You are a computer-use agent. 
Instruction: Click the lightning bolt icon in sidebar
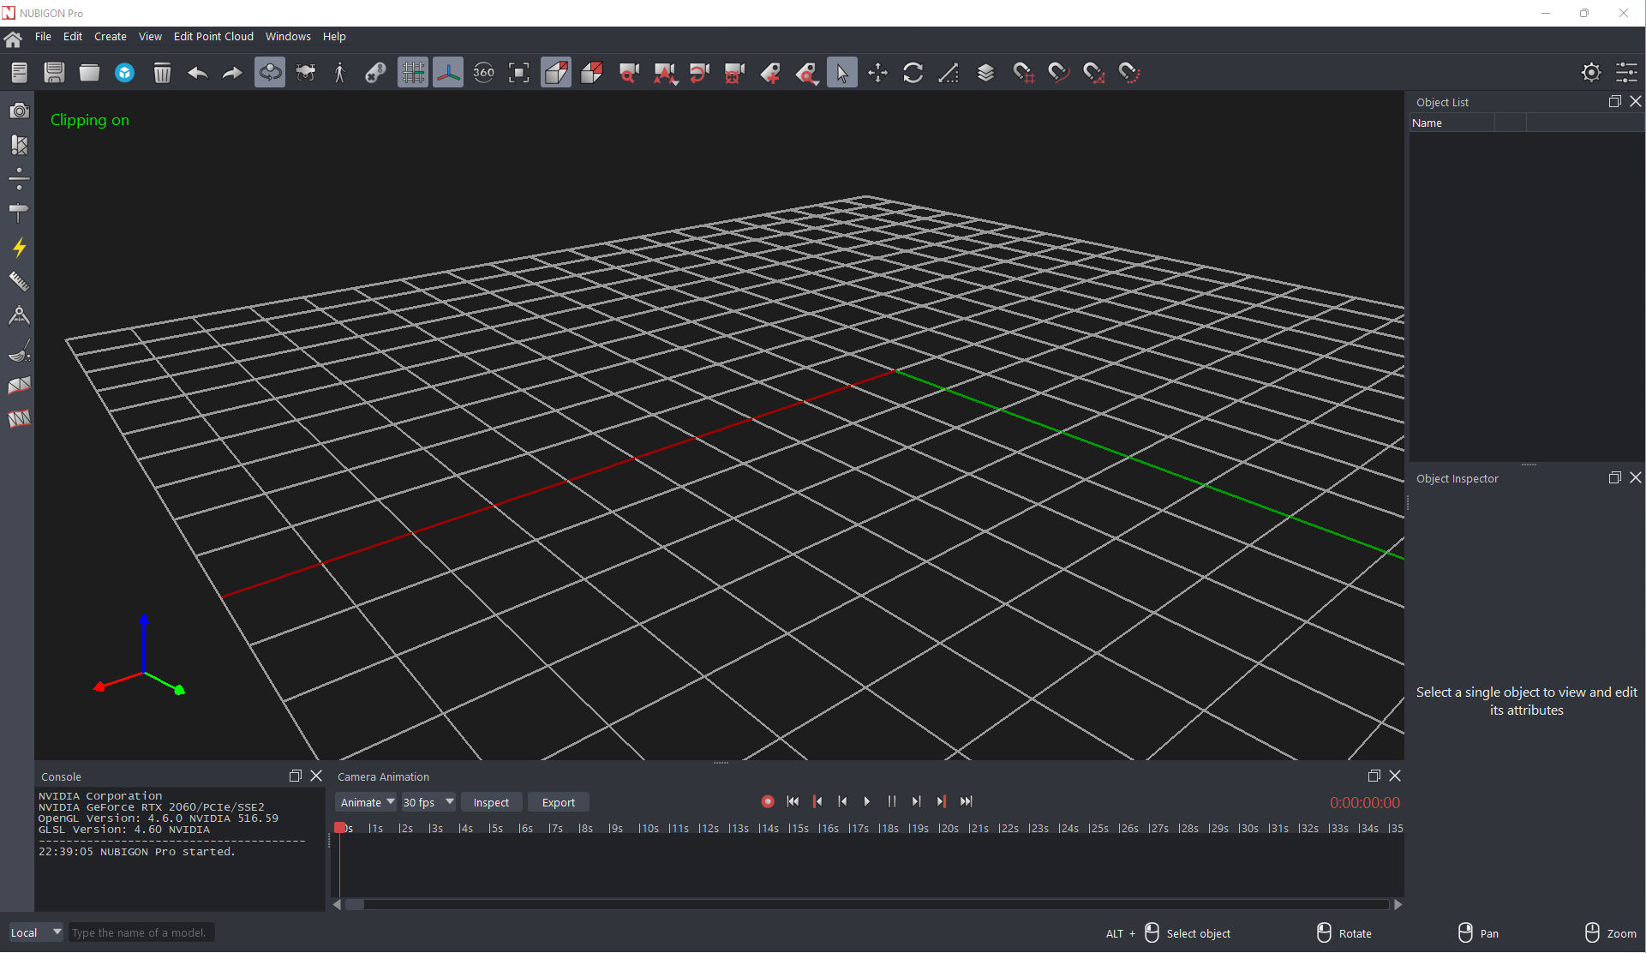pos(19,248)
